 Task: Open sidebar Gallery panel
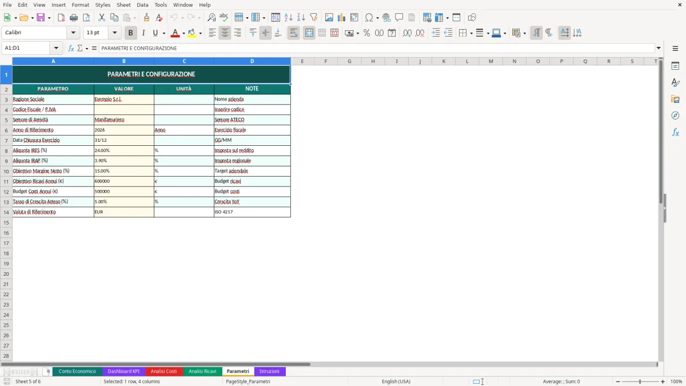coord(675,99)
